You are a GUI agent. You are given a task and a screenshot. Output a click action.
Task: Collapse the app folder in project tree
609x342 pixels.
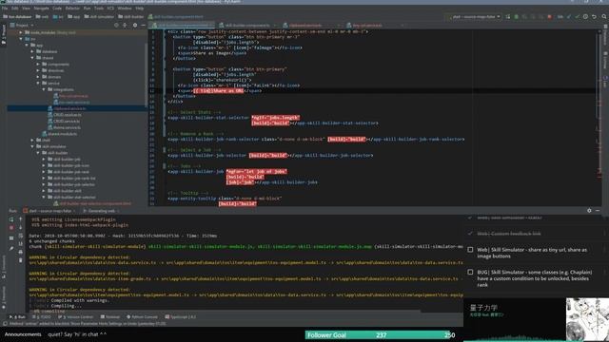[27, 45]
